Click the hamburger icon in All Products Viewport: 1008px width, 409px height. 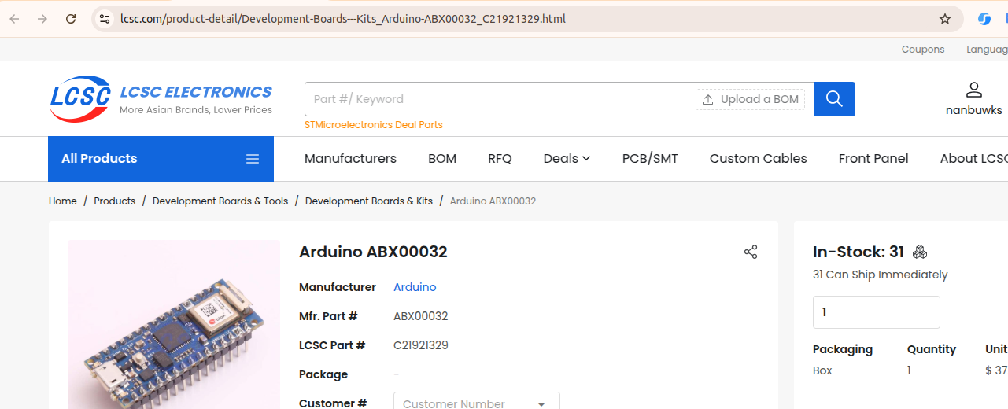click(x=253, y=159)
